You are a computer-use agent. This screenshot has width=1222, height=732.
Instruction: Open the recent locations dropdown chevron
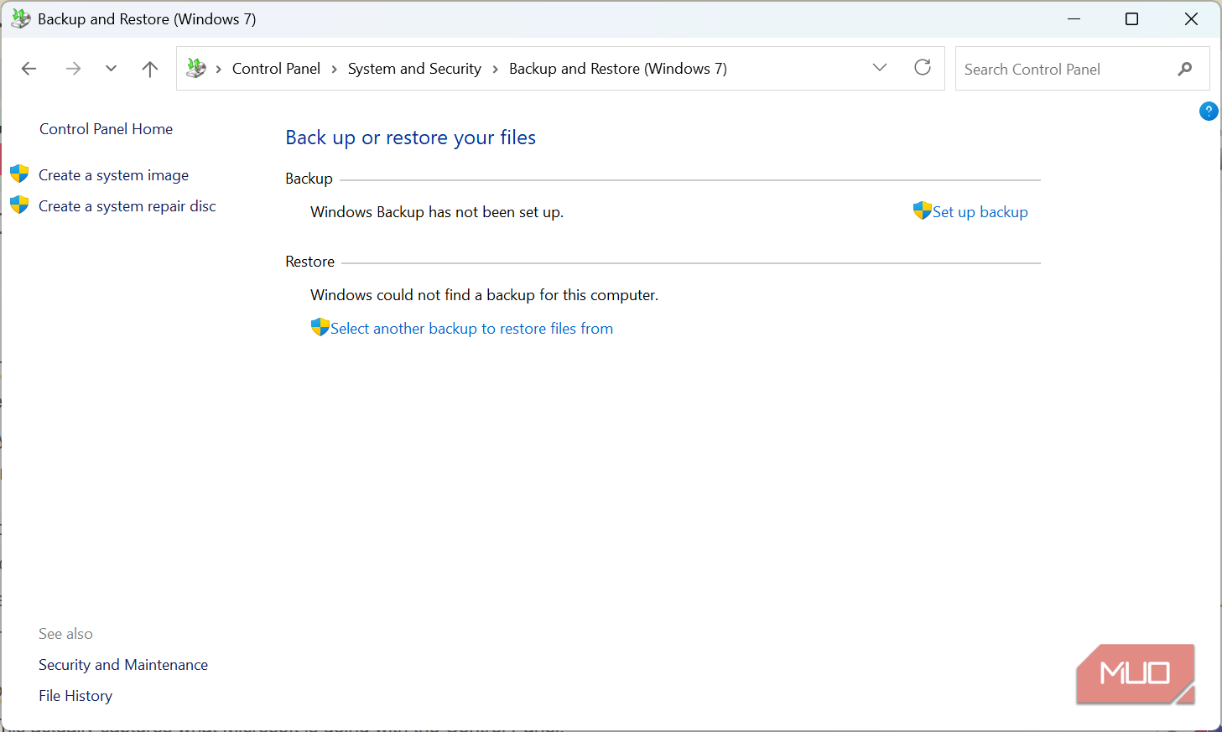click(111, 69)
